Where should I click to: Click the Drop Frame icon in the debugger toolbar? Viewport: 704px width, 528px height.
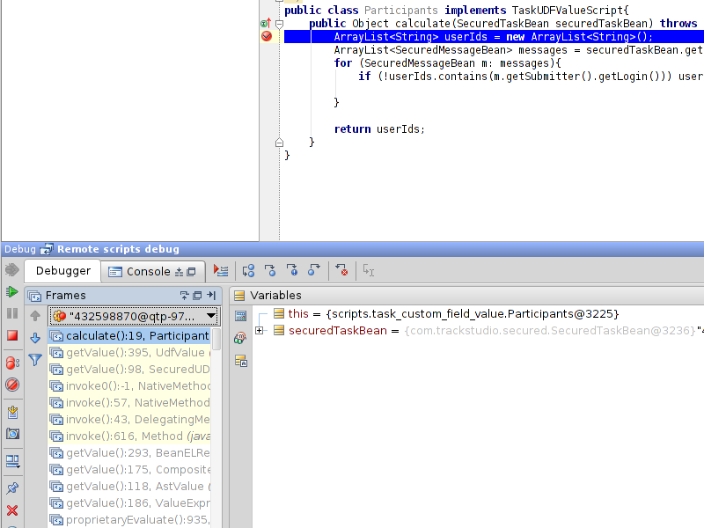pyautogui.click(x=341, y=271)
